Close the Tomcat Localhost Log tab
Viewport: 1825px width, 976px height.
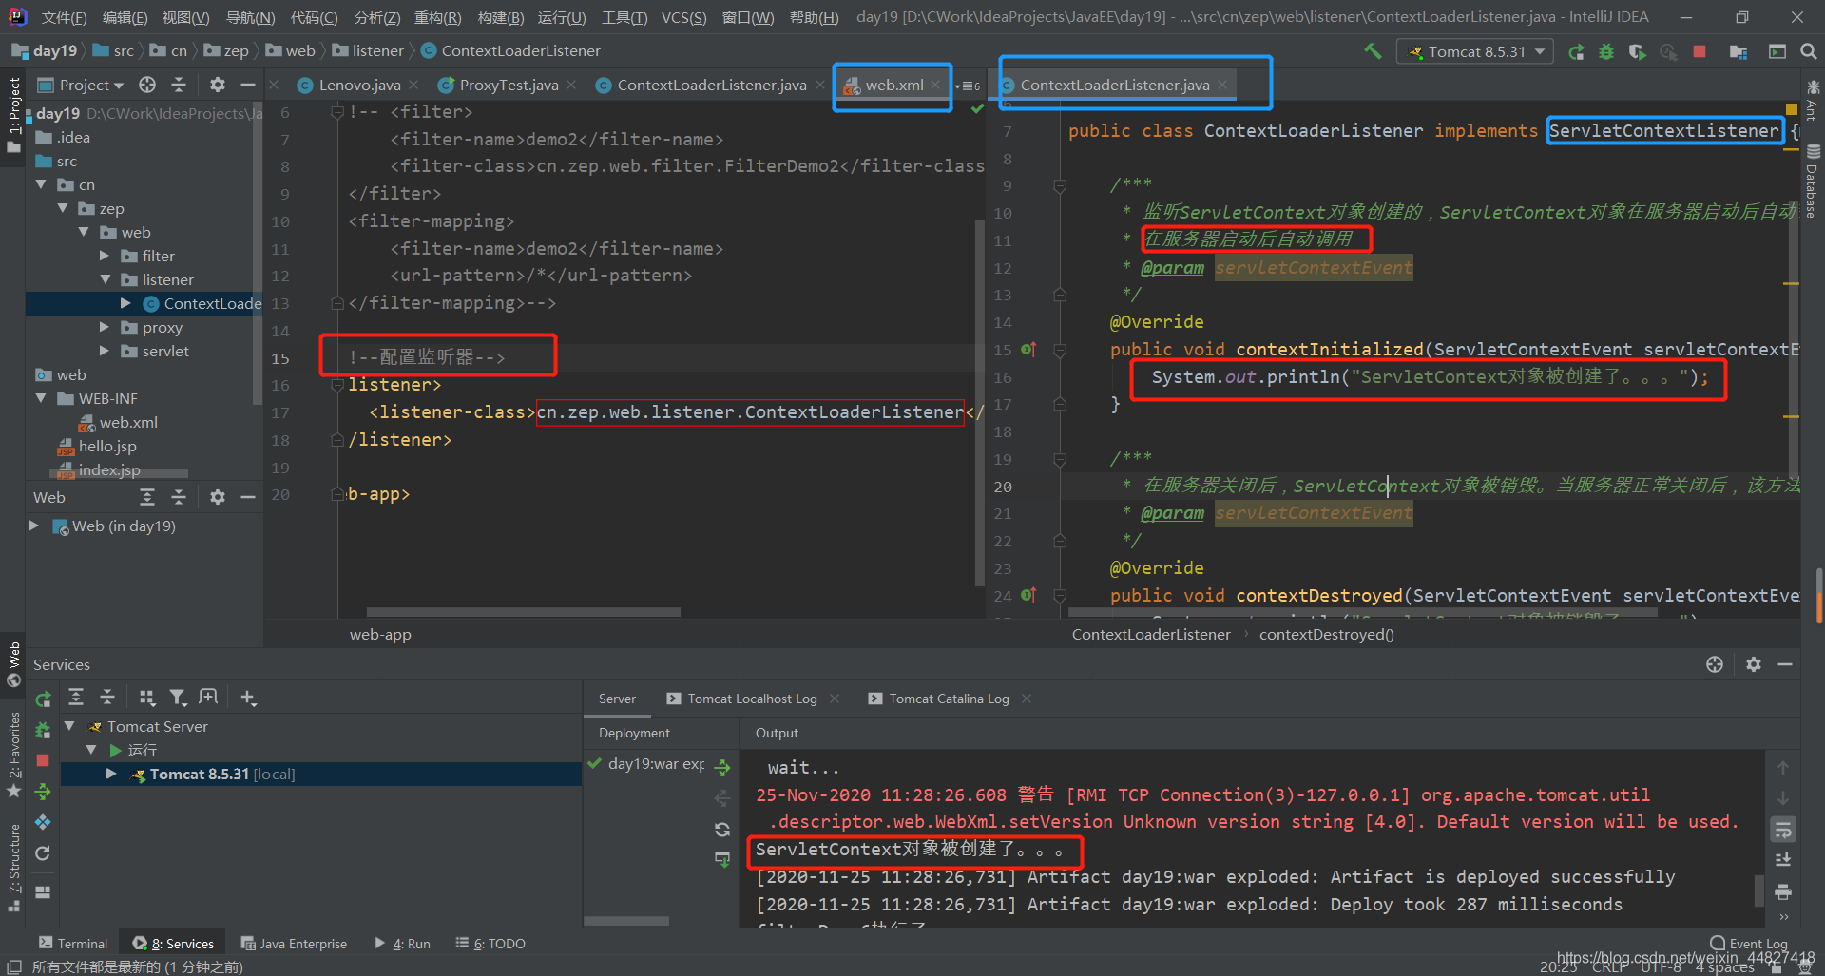(x=834, y=699)
